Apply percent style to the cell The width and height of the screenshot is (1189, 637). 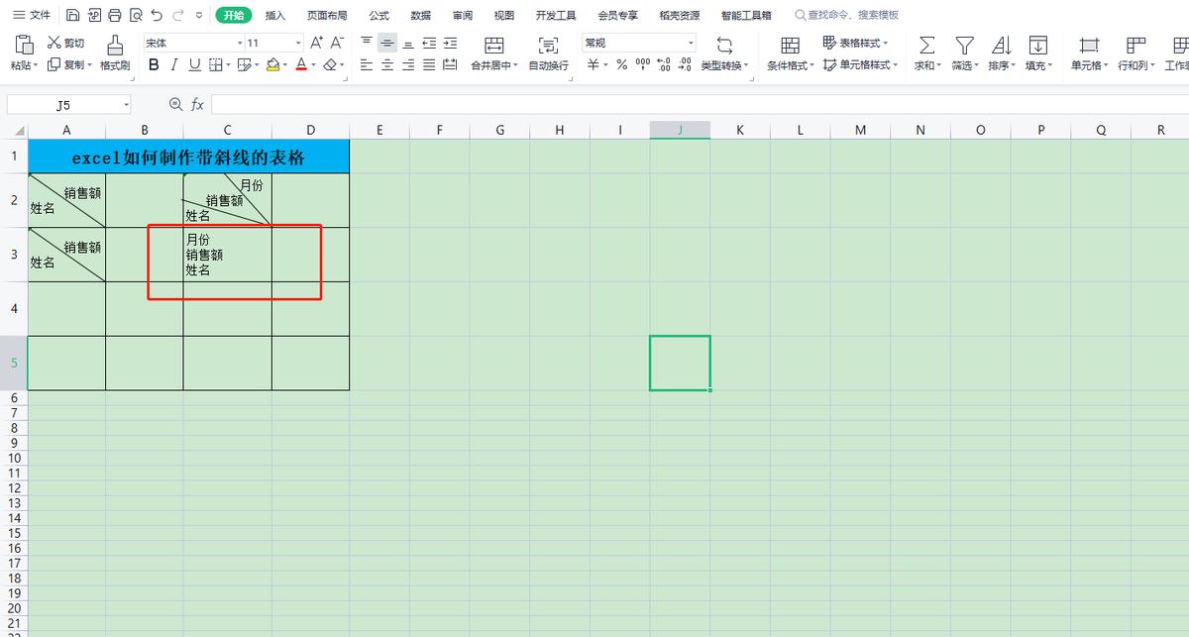coord(621,64)
